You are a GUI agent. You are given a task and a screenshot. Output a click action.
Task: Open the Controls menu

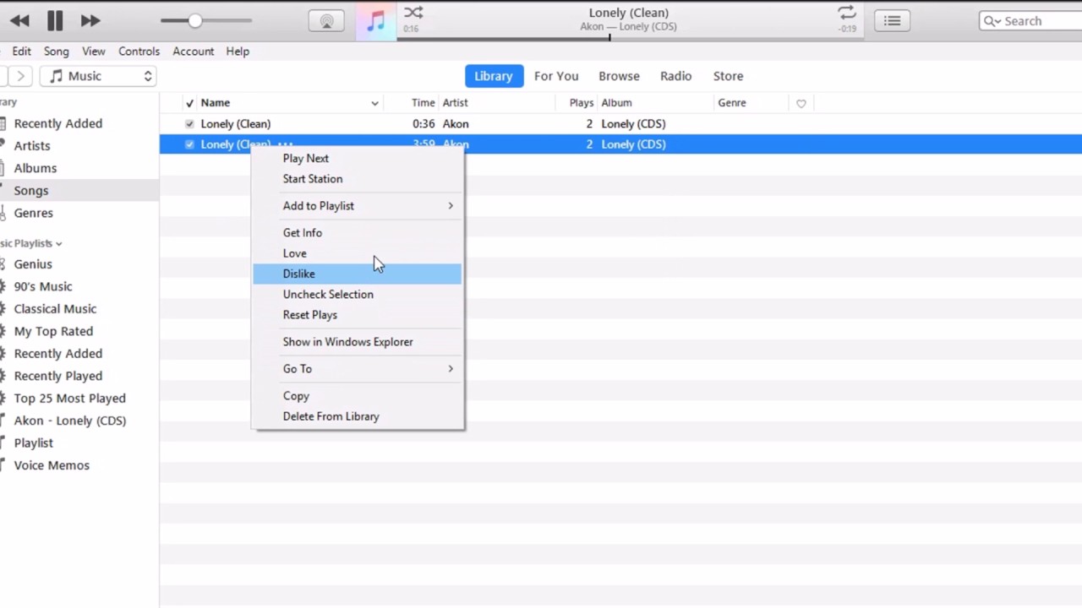(x=139, y=52)
